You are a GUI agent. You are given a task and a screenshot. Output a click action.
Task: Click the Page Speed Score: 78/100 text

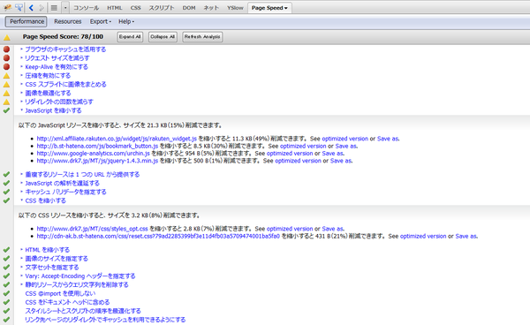tap(63, 37)
